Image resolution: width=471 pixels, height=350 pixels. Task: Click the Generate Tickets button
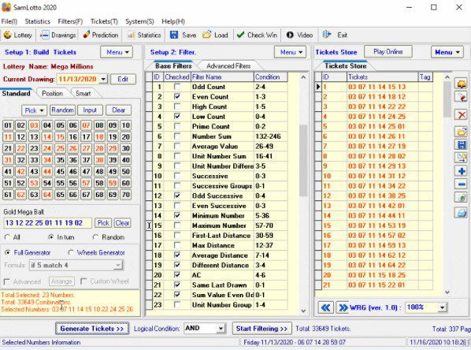pos(92,329)
